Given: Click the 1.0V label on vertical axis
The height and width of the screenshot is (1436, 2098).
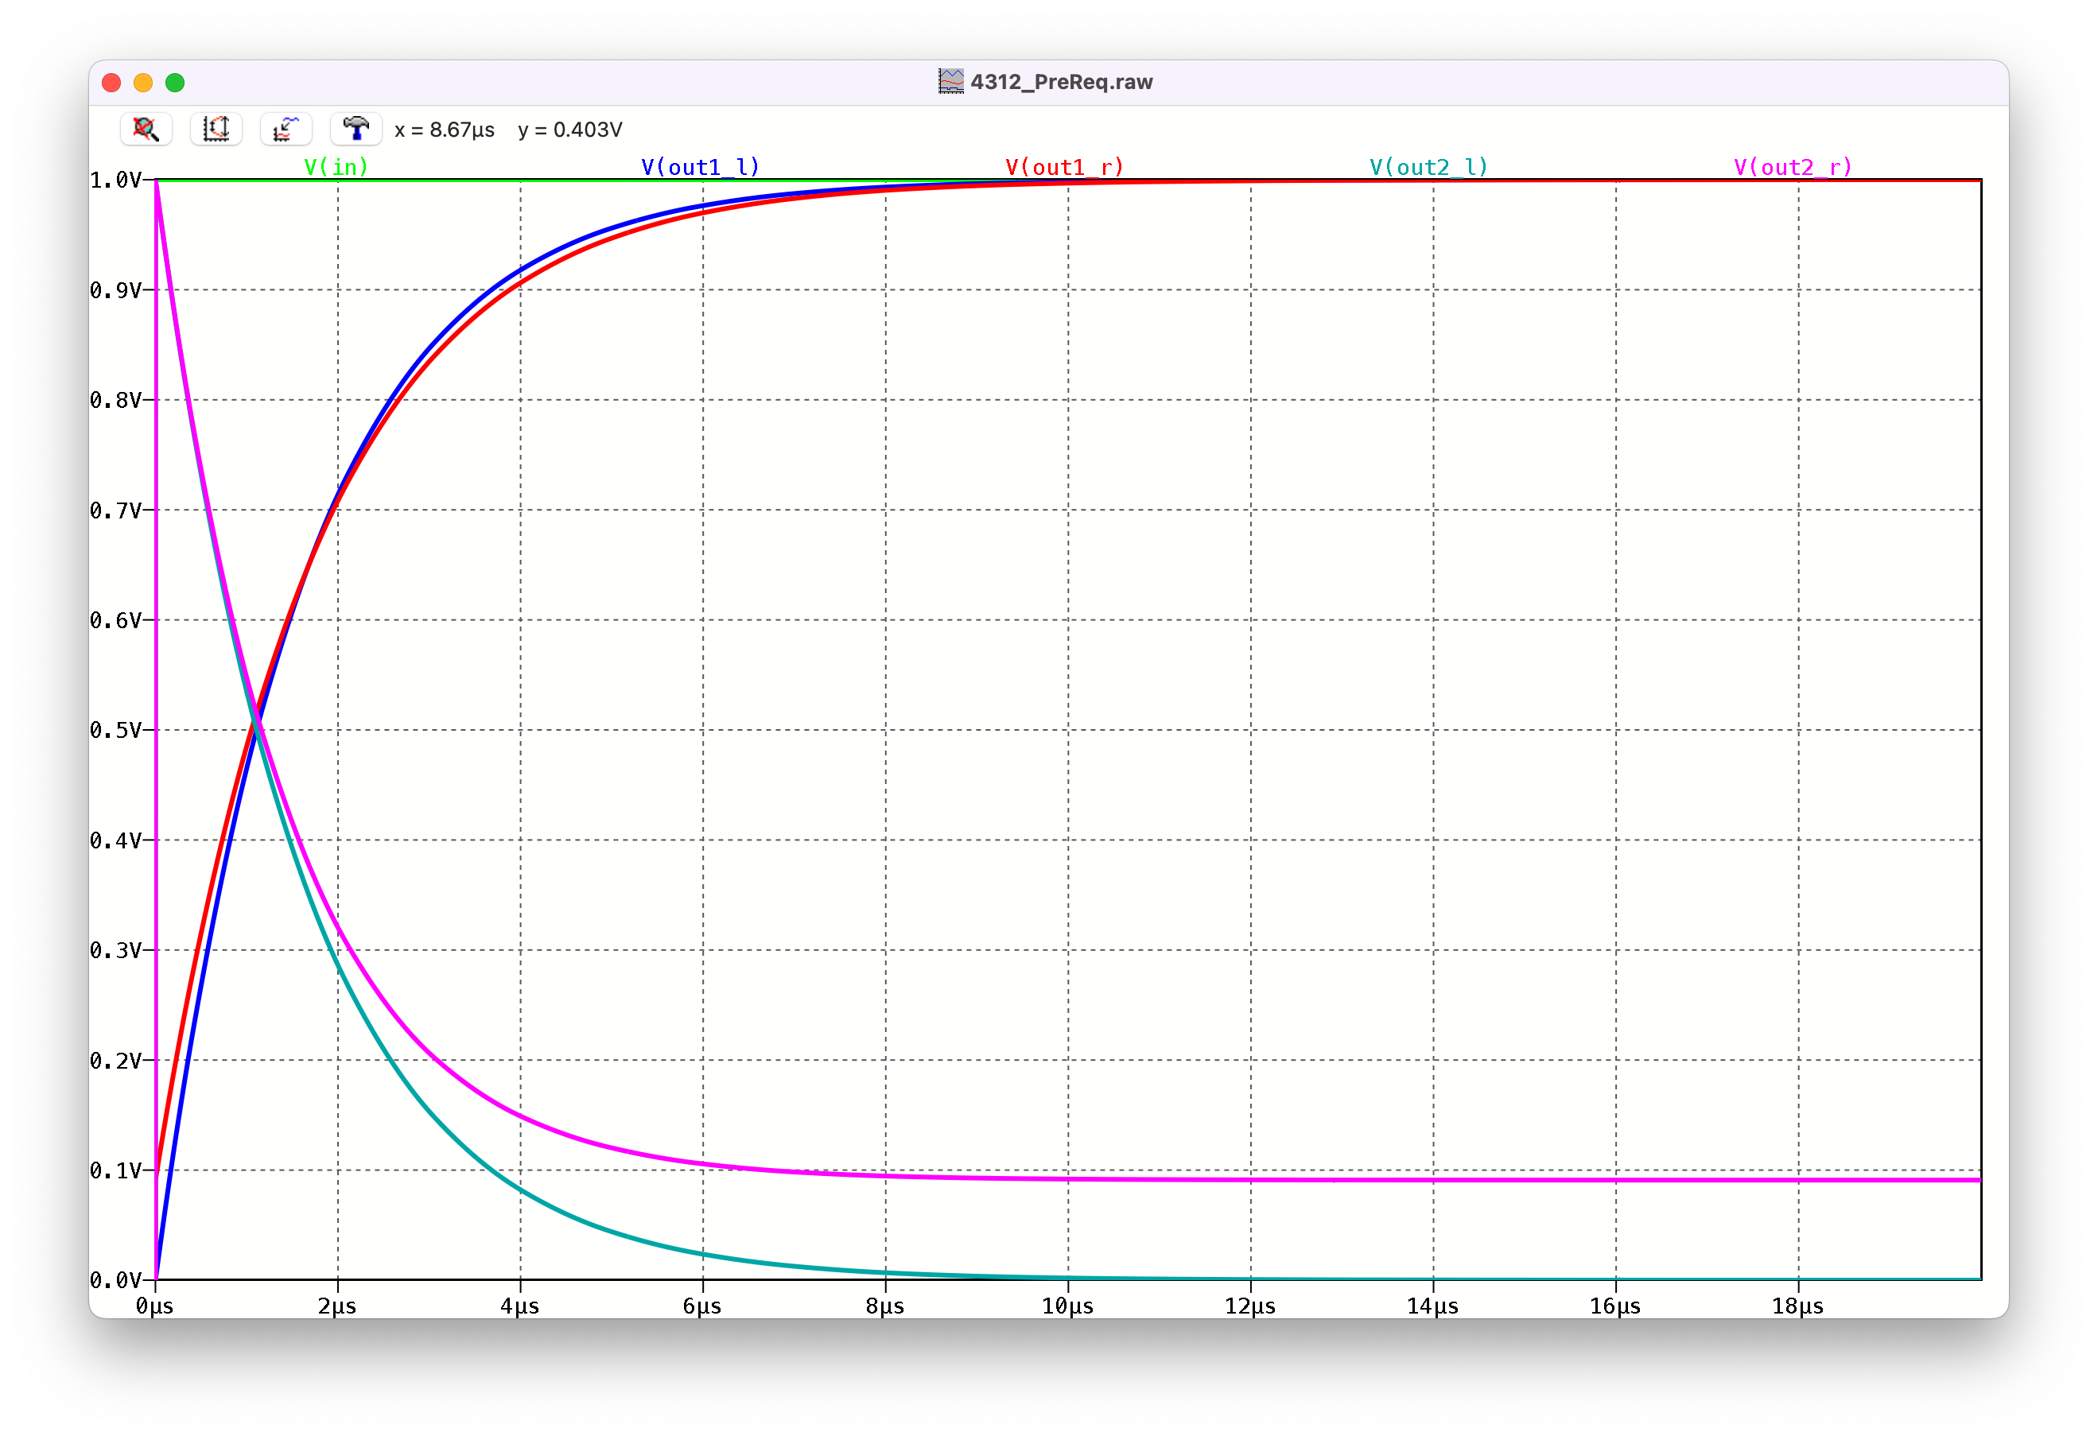Looking at the screenshot, I should pos(115,180).
